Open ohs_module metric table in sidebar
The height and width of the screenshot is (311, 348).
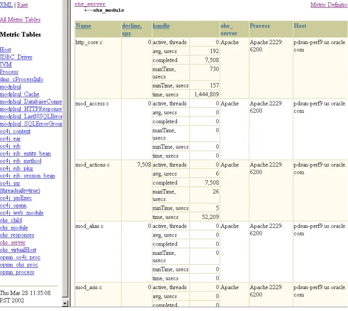14,228
